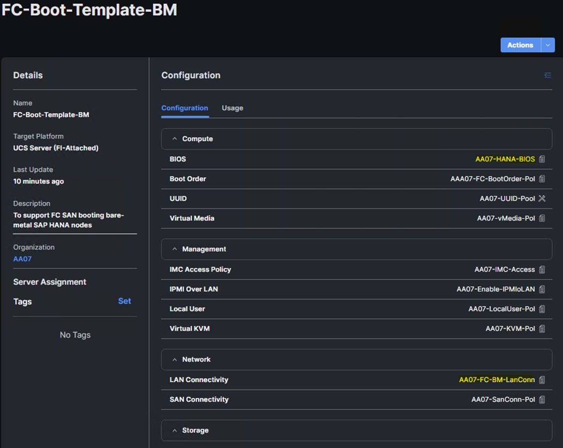
Task: Open the policy icon beside AA07-Enable-IPMIoLAN
Action: (x=542, y=289)
